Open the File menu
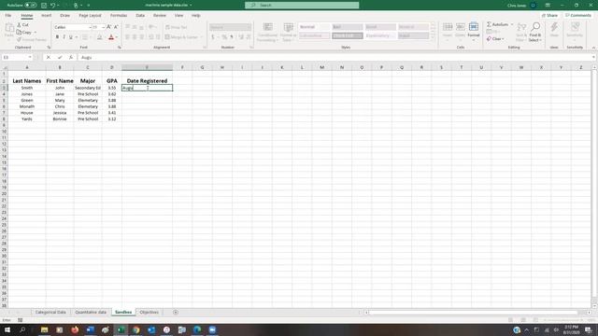Image resolution: width=598 pixels, height=336 pixels. pos(8,15)
